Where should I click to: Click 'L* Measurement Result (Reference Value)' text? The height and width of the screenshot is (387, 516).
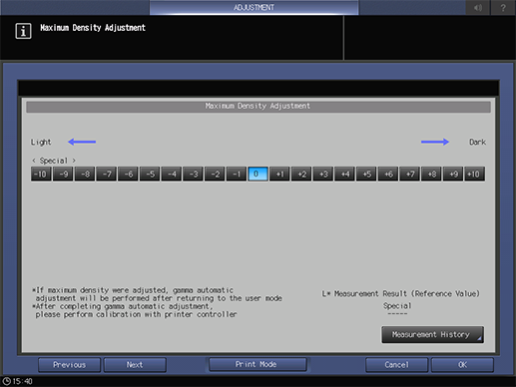pyautogui.click(x=401, y=293)
